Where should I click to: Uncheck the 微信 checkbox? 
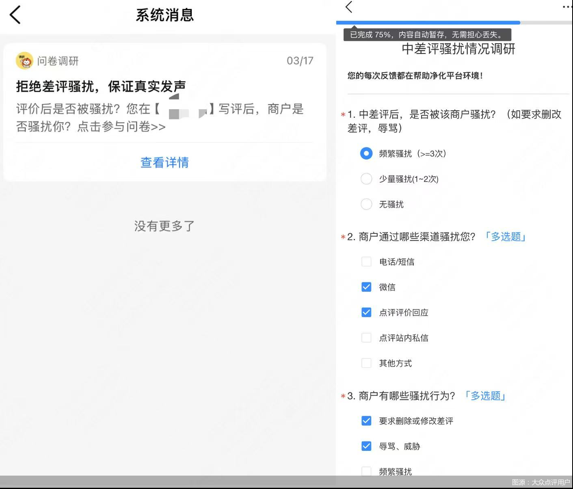point(366,287)
